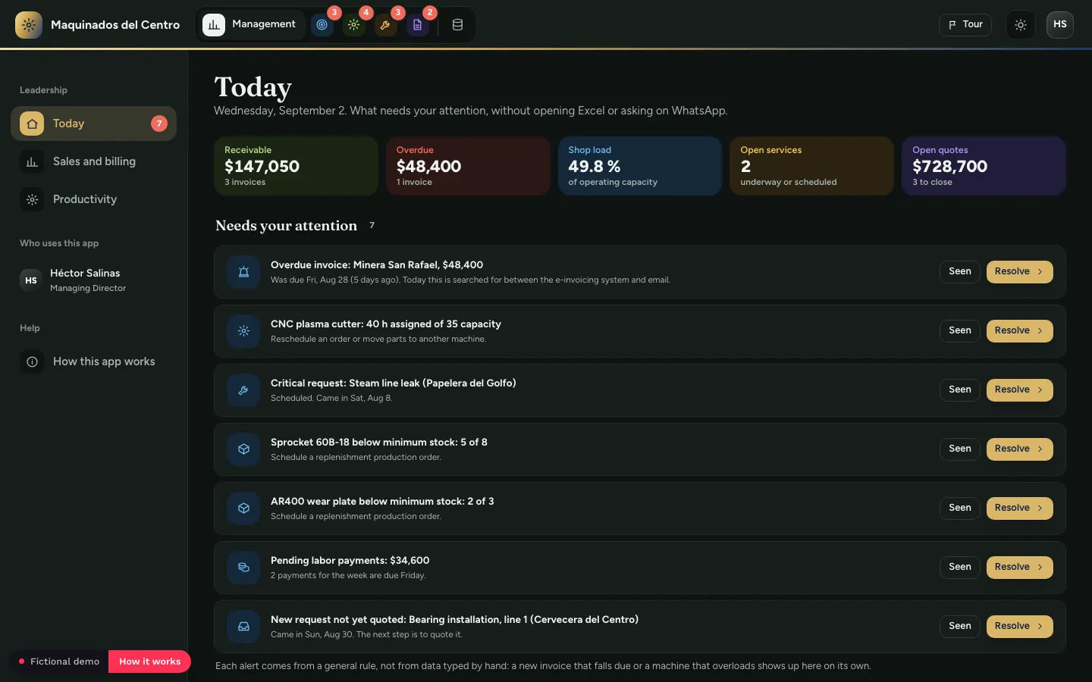Open the Receivable $147,050 card

[297, 166]
